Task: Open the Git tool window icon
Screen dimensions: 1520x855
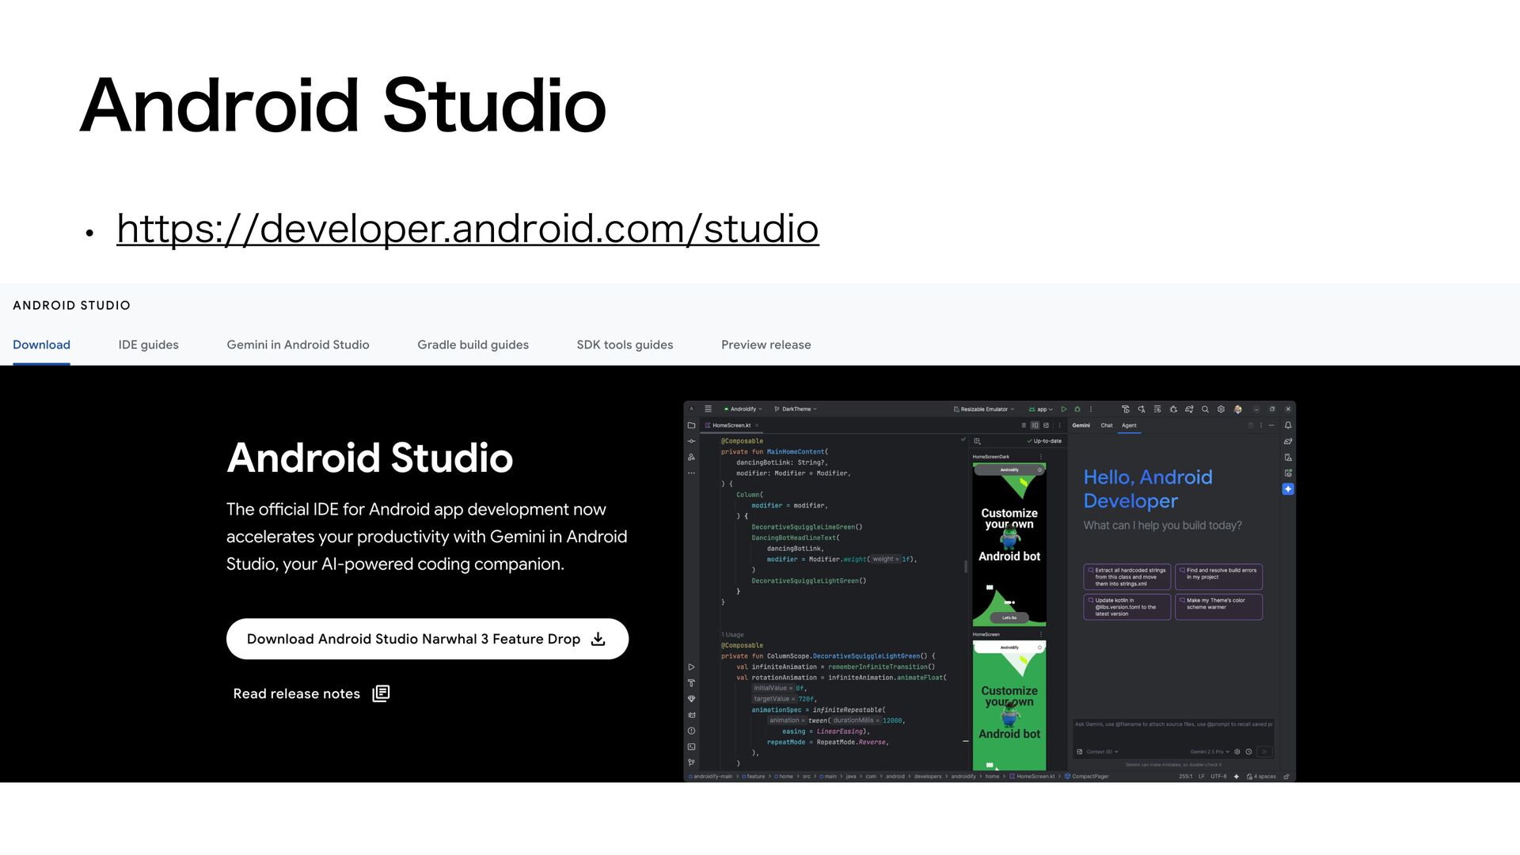Action: pos(691,762)
